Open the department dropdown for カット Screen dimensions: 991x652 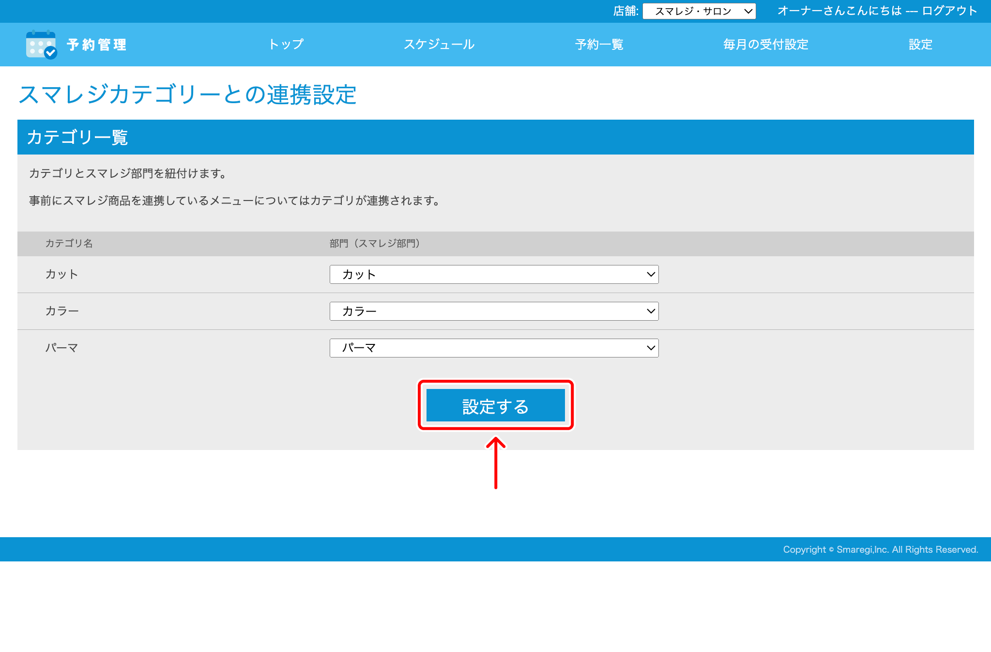pos(493,274)
